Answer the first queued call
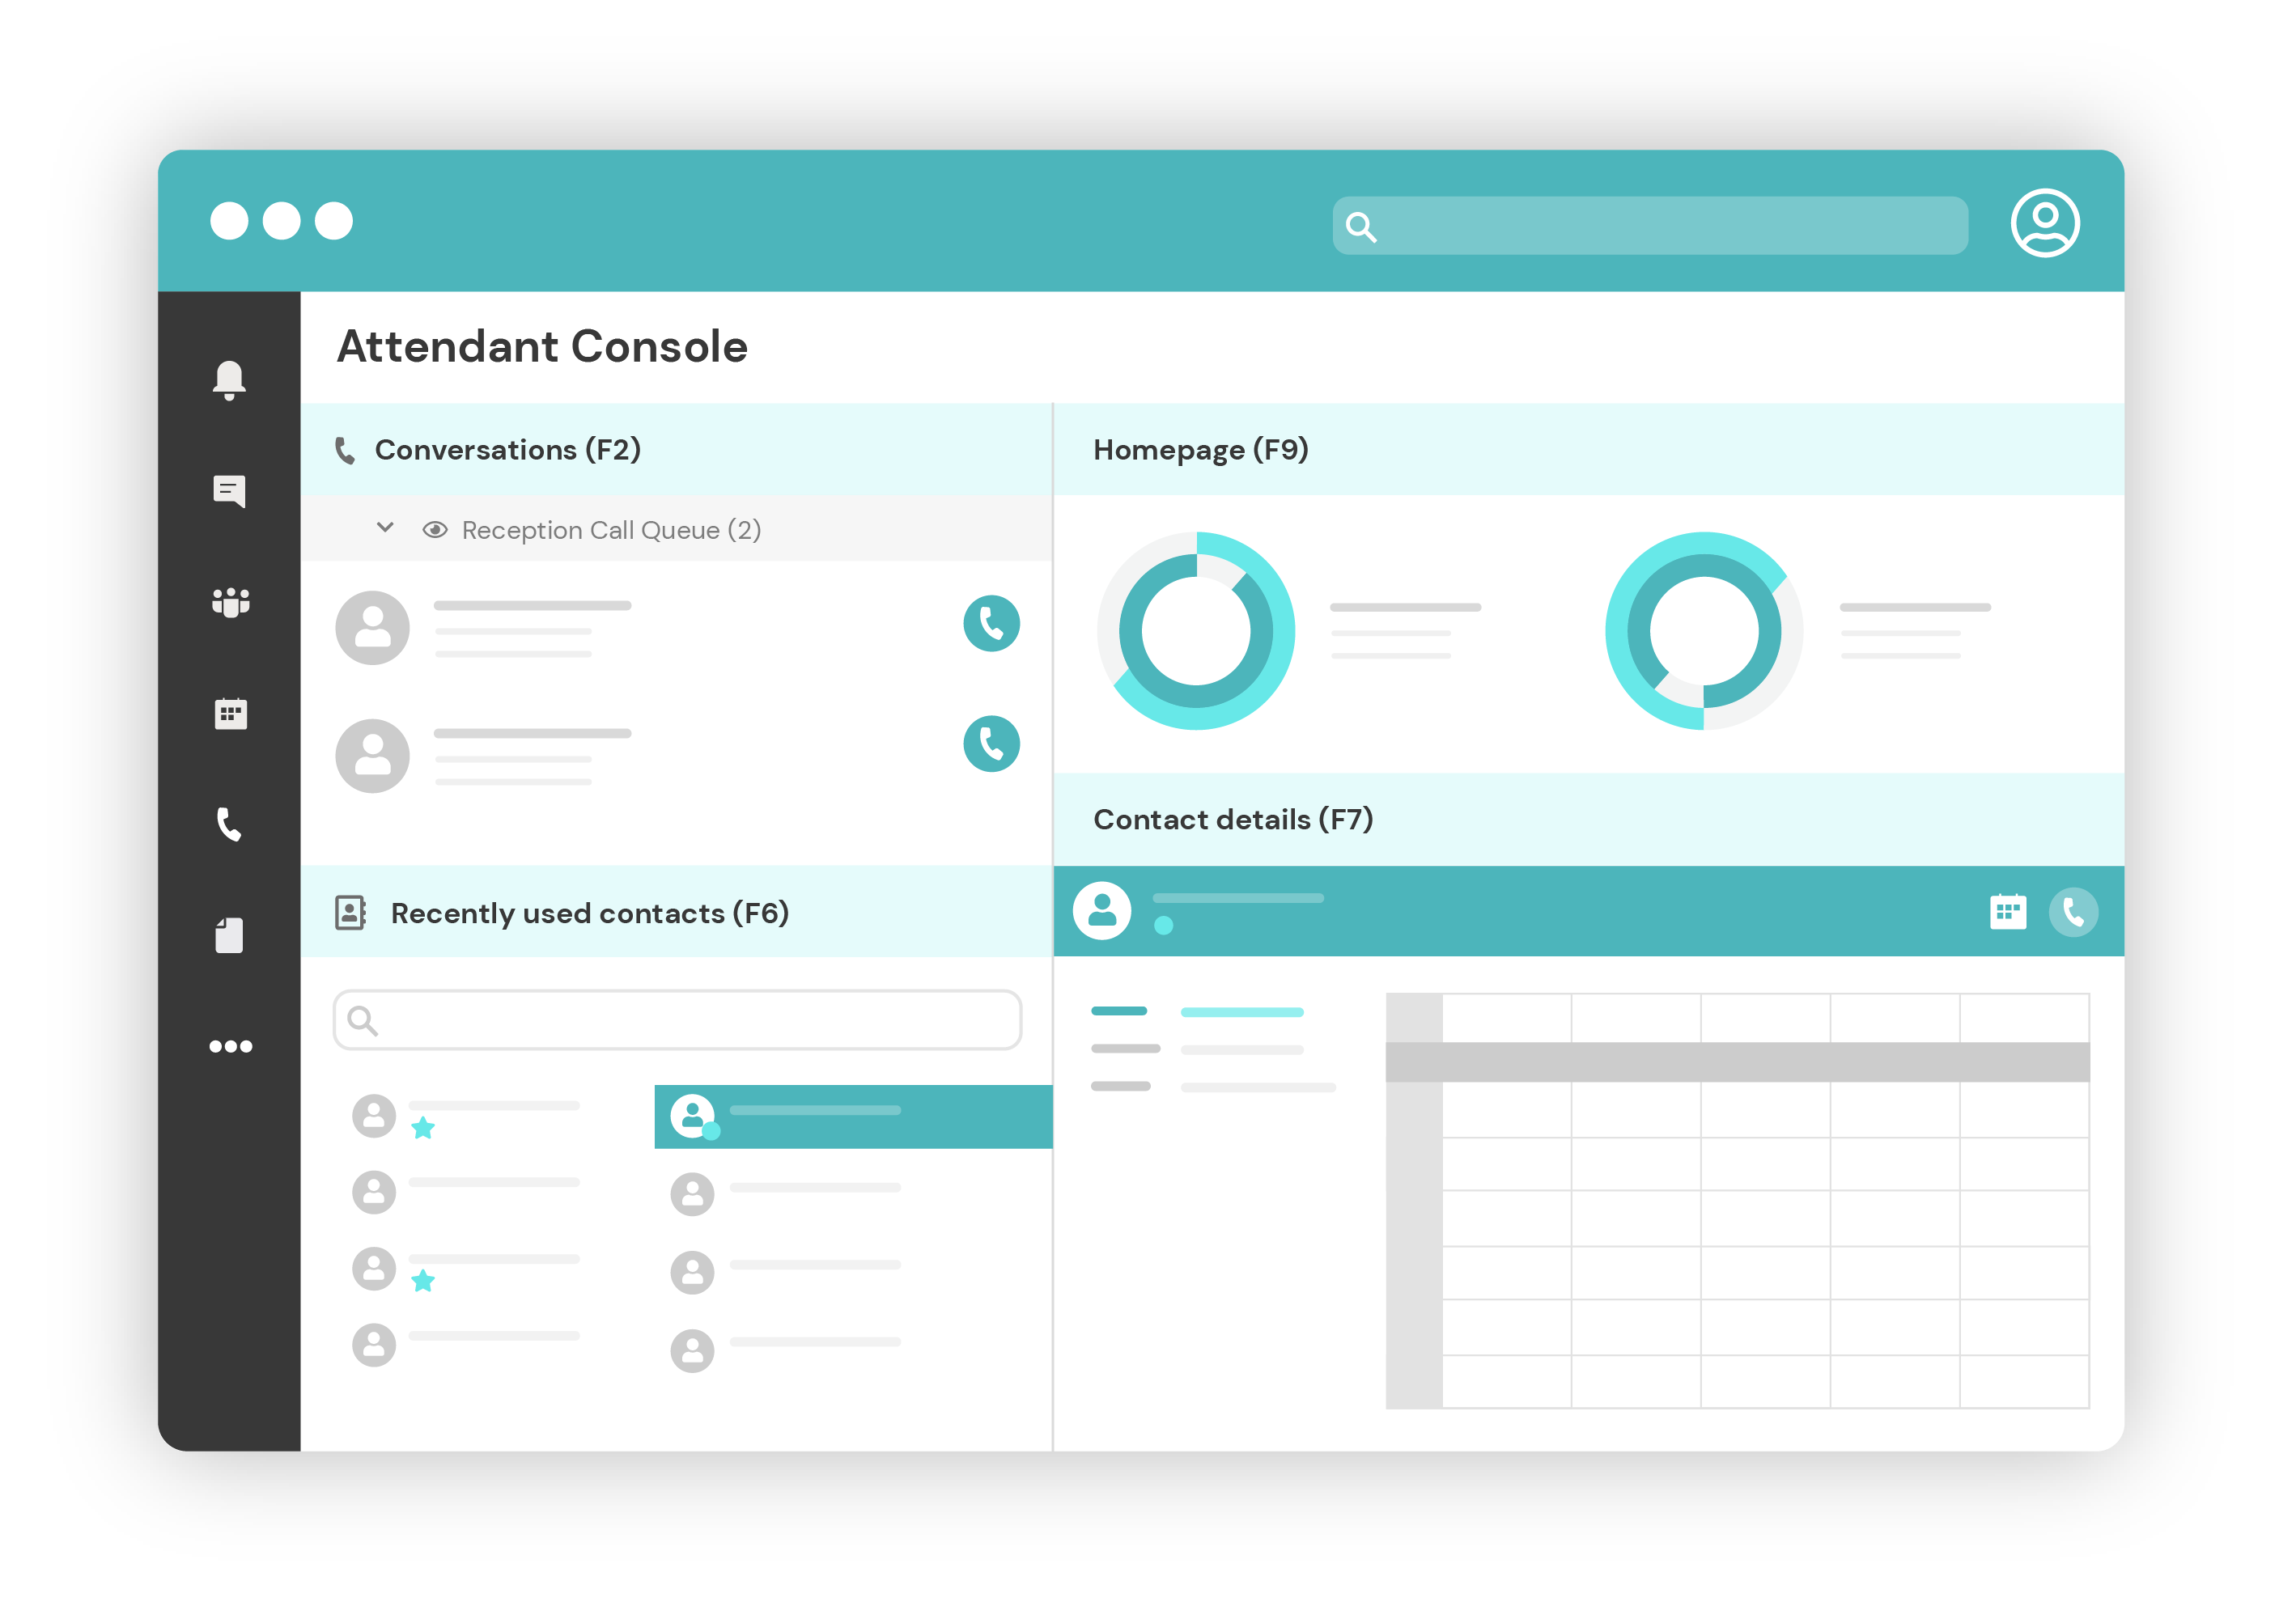This screenshot has height=1602, width=2296. 991,623
